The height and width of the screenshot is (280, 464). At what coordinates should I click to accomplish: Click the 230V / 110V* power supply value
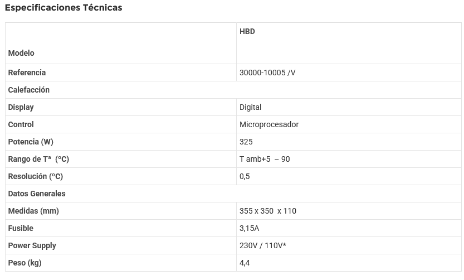point(263,245)
